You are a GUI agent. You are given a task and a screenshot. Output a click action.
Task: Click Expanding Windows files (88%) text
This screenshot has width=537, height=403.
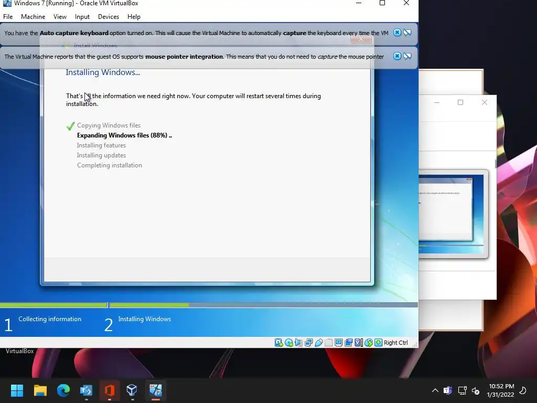tap(124, 135)
